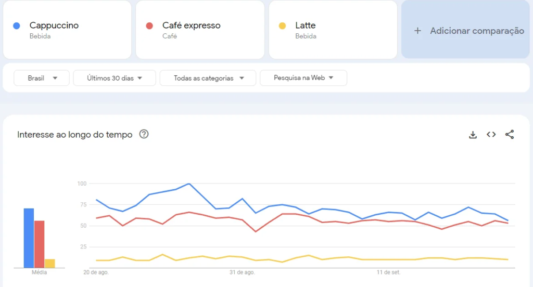Click the Cappuccino line peak at 100
Viewport: 533px width, 287px height.
coord(189,184)
